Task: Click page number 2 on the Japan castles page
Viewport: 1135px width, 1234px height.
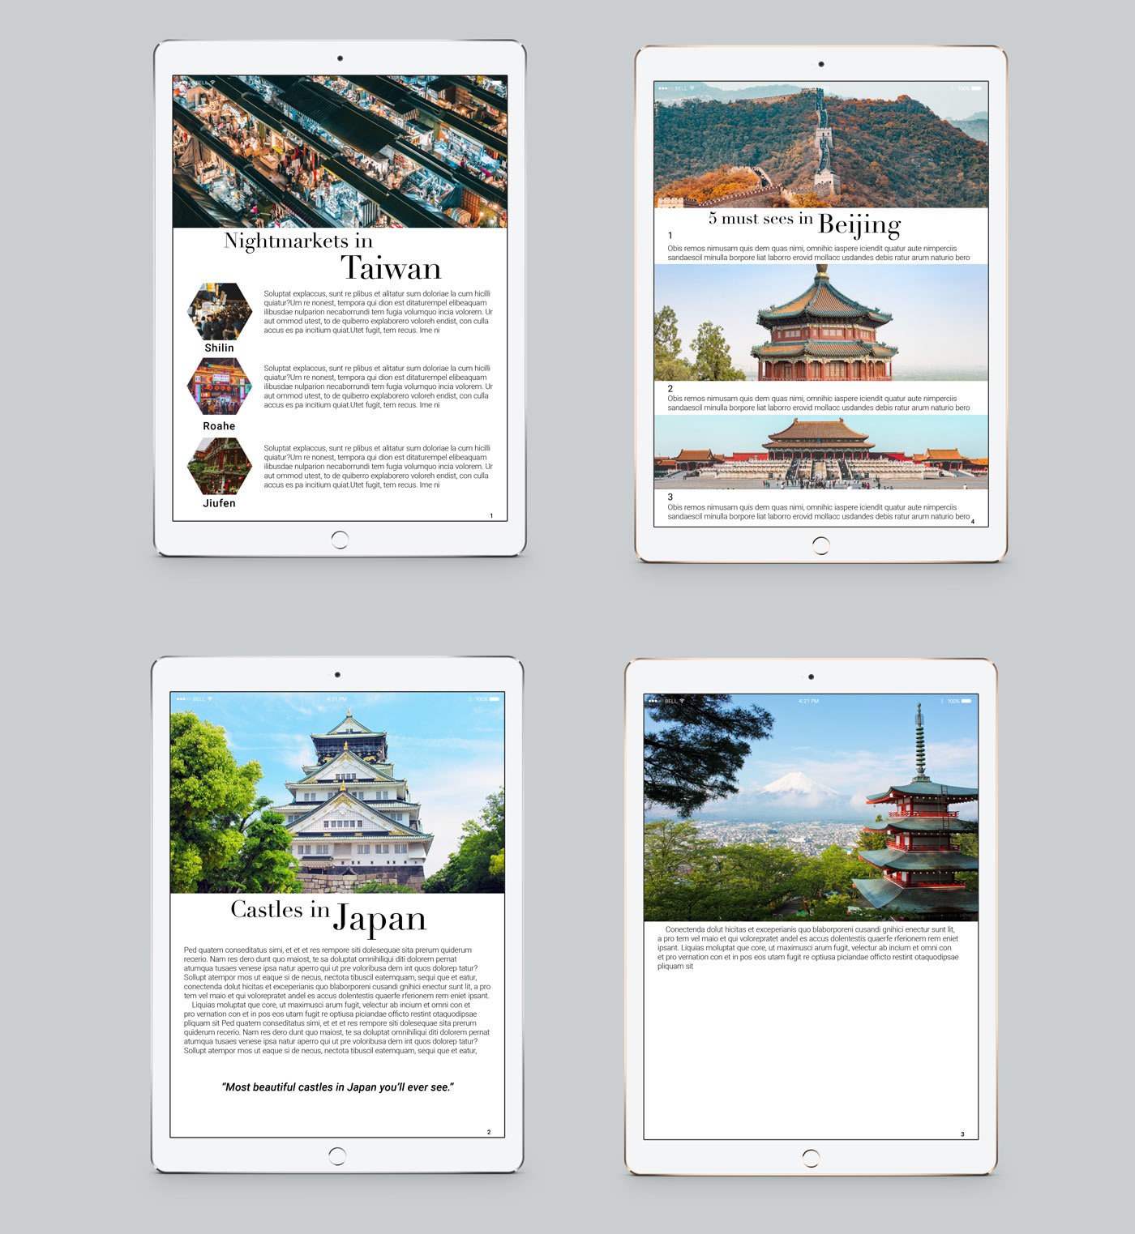Action: click(x=489, y=1132)
